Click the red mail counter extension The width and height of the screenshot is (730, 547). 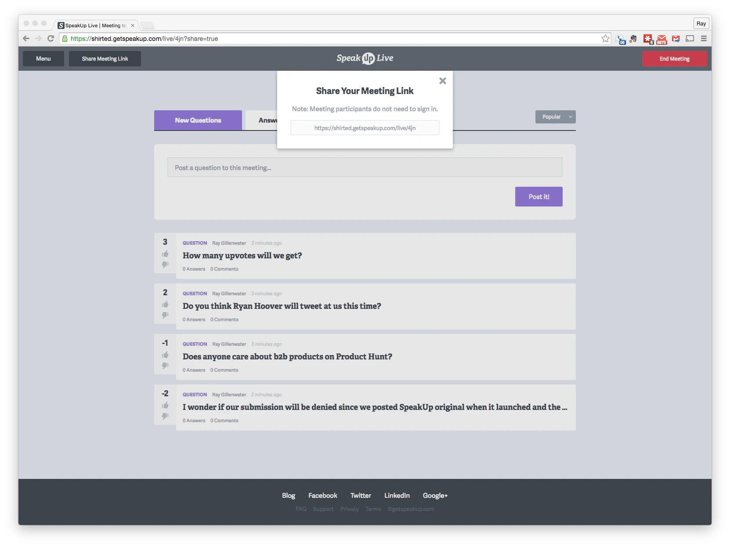(662, 40)
